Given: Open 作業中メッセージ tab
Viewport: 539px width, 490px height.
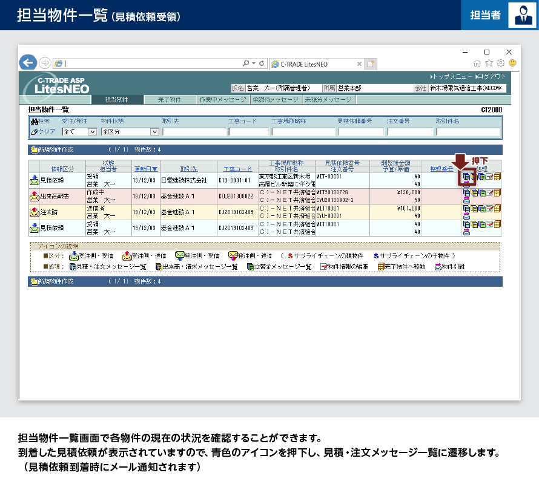Looking at the screenshot, I should [222, 100].
